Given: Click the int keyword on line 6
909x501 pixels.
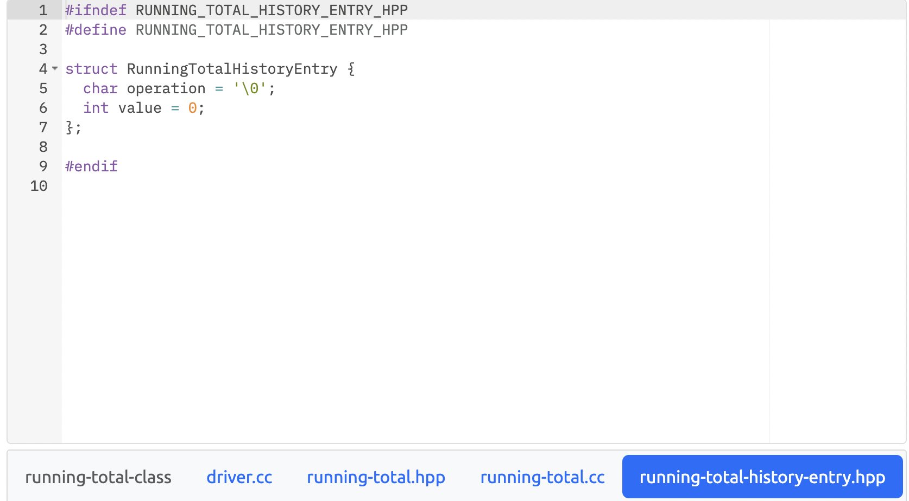Looking at the screenshot, I should pyautogui.click(x=96, y=108).
